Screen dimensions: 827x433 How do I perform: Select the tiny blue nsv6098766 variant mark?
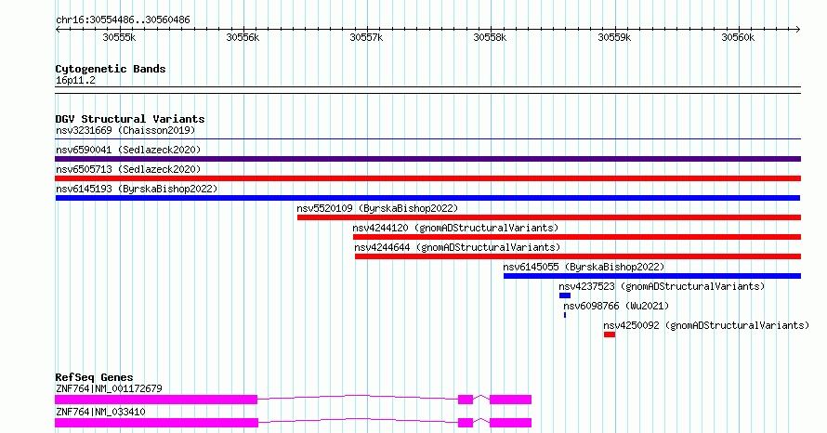(565, 315)
